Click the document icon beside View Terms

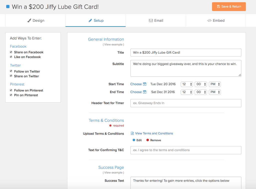click(x=132, y=133)
